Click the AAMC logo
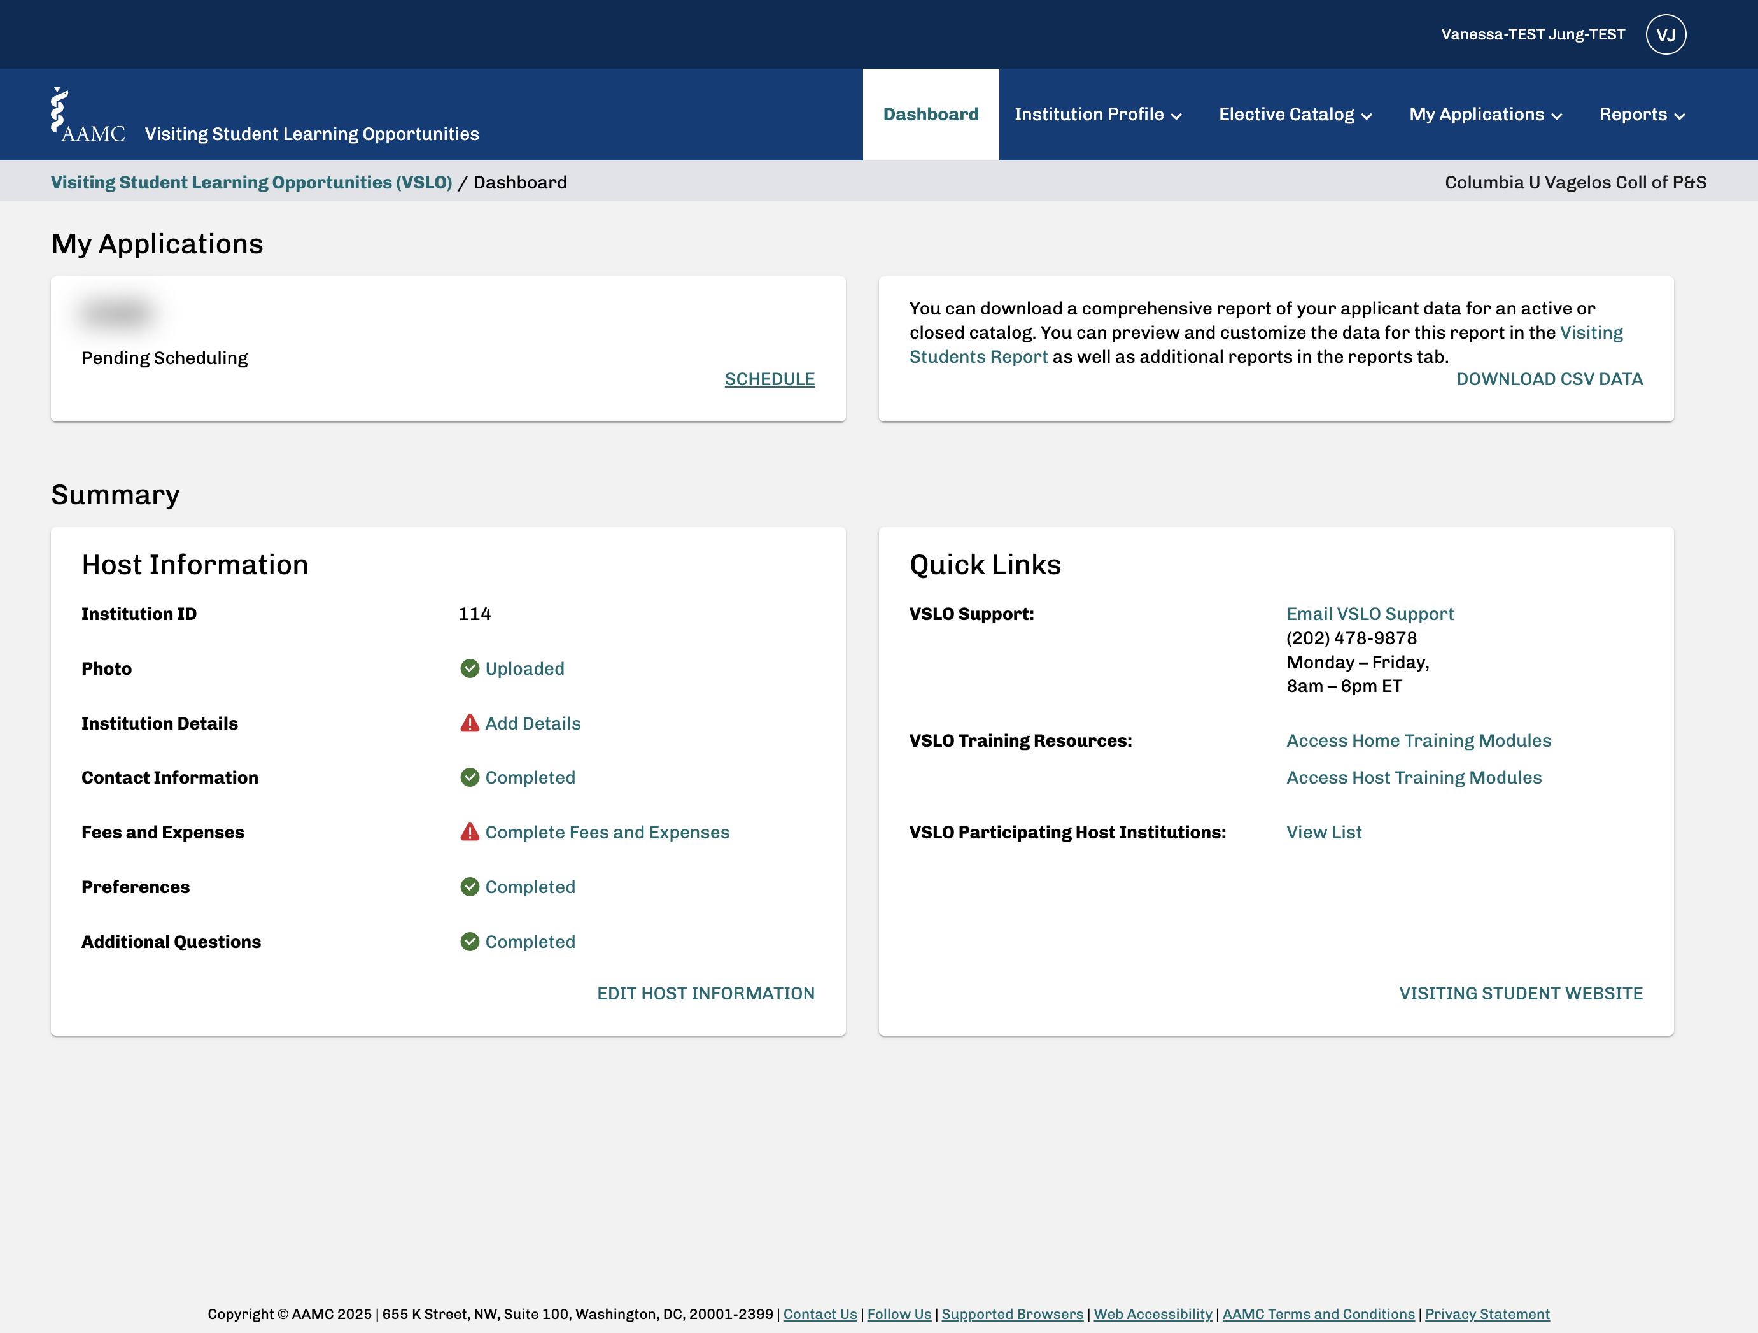This screenshot has width=1758, height=1333. pyautogui.click(x=87, y=115)
